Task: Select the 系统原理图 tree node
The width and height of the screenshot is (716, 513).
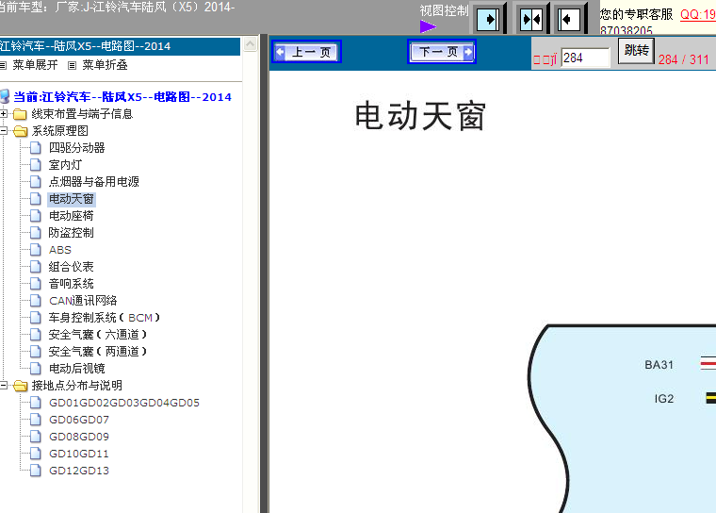Action: point(59,131)
